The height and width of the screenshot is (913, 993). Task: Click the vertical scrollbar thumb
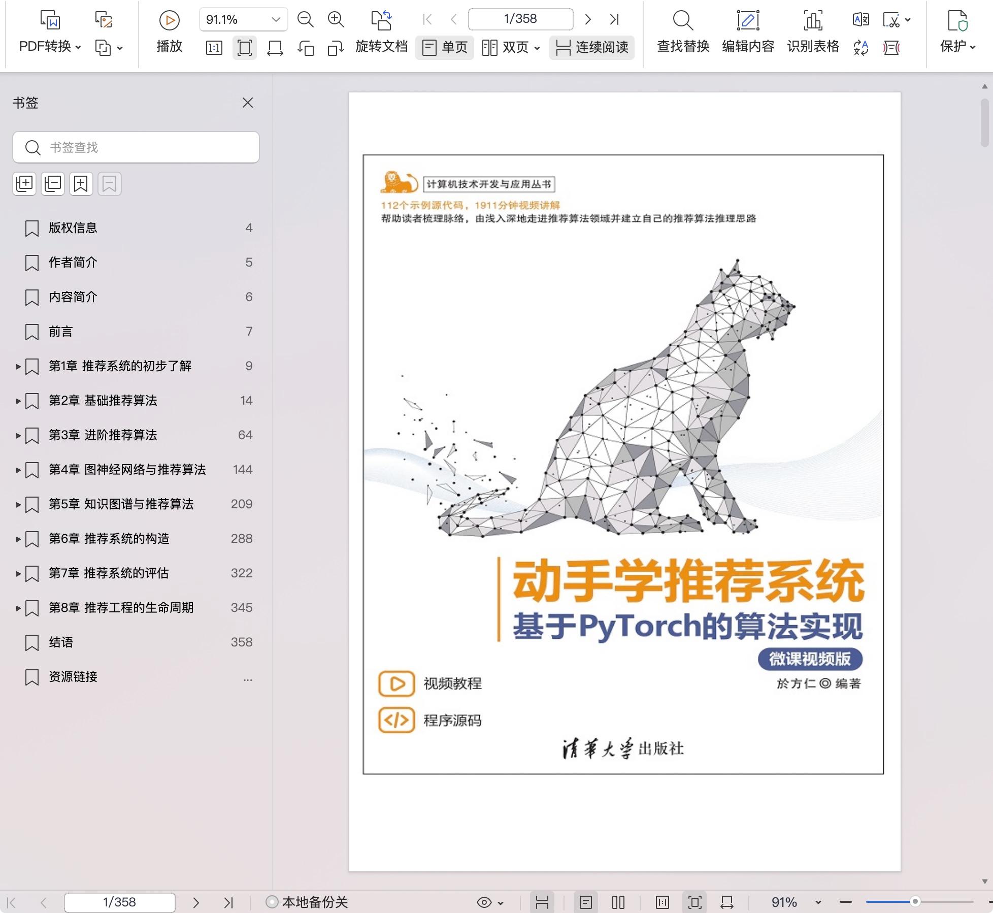click(x=985, y=123)
